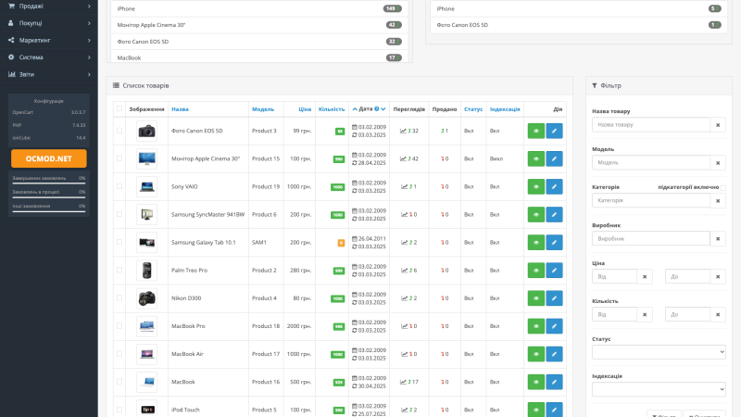
Task: Click into the Назва товару filter field
Action: click(651, 125)
